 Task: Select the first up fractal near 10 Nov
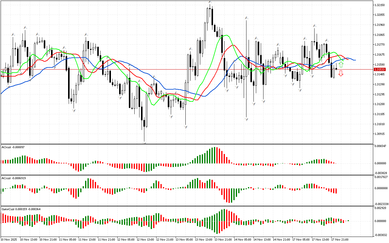click(x=13, y=35)
